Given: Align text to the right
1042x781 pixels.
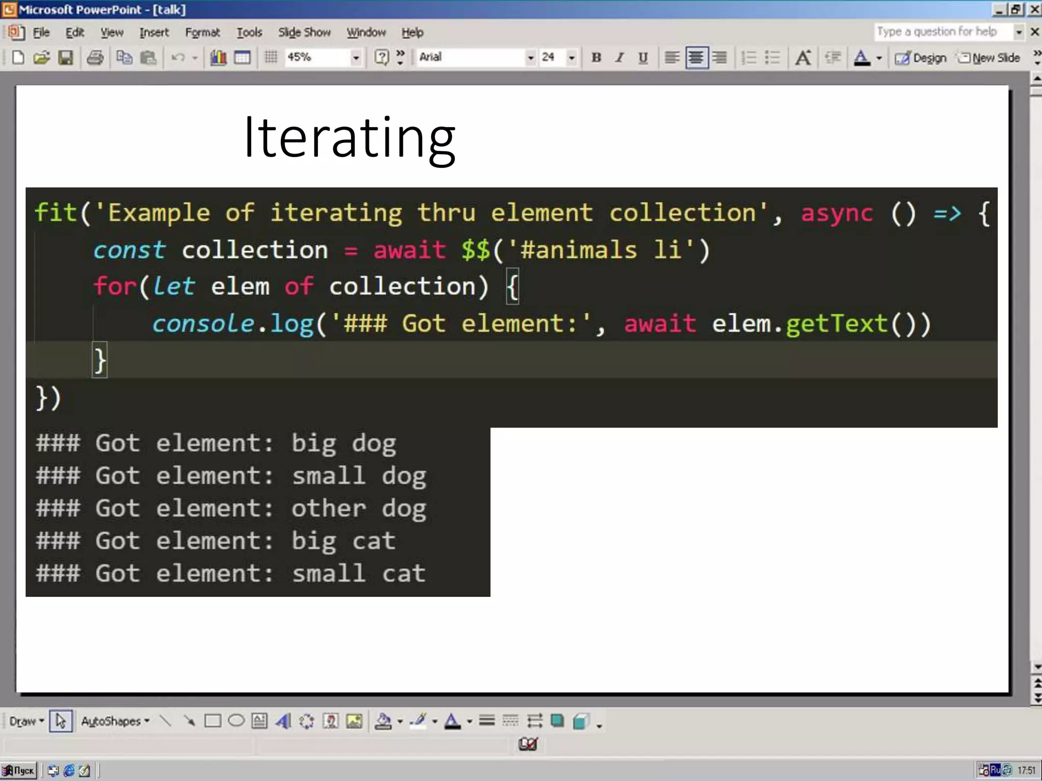Looking at the screenshot, I should 719,57.
